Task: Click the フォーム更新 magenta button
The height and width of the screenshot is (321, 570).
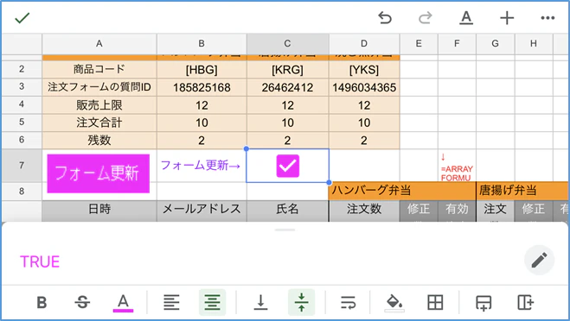Action: [98, 173]
